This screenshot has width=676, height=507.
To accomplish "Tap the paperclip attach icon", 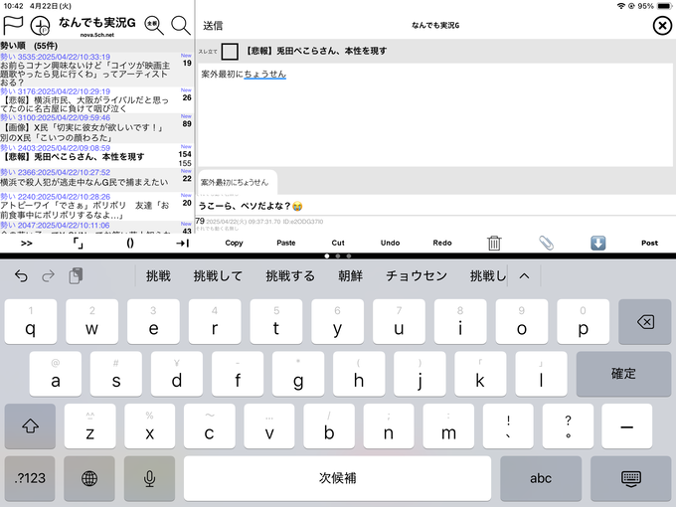I will click(546, 244).
